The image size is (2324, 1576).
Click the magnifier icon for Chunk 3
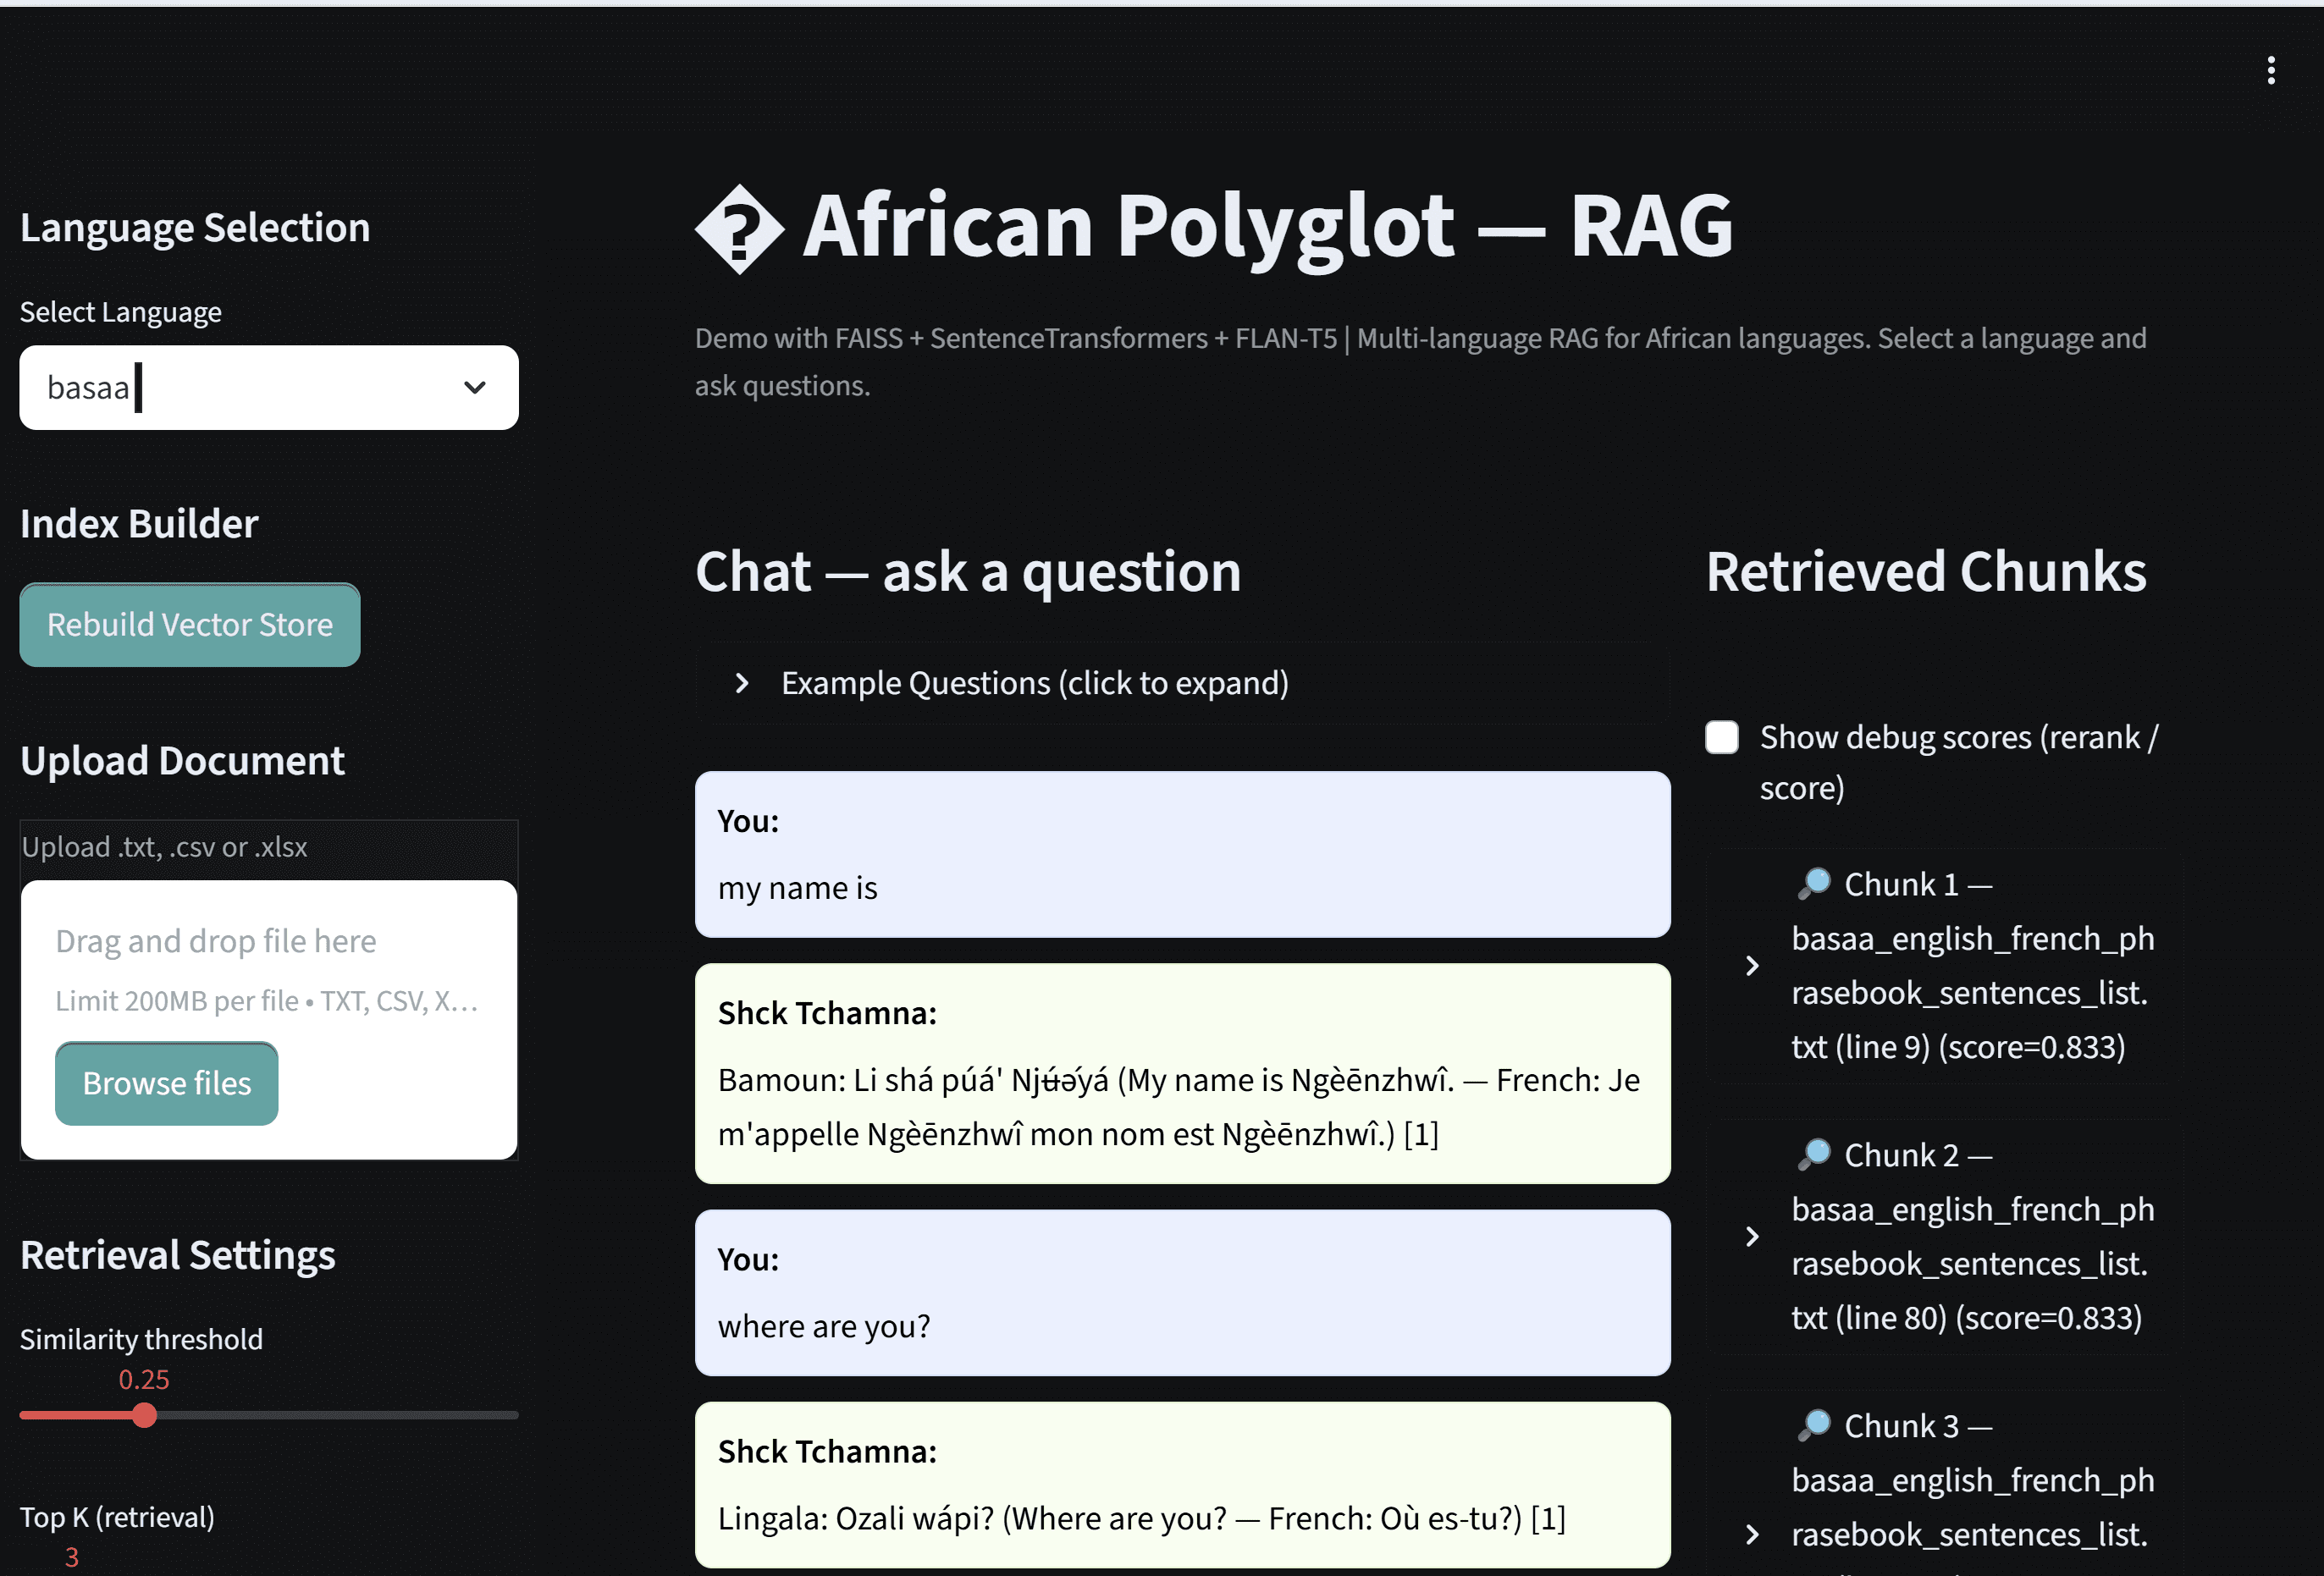pyautogui.click(x=1814, y=1425)
